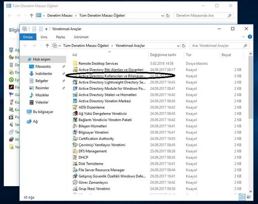Screen dimensions: 258x204
Task: Open Help with the blue question icon
Action: 250,37
